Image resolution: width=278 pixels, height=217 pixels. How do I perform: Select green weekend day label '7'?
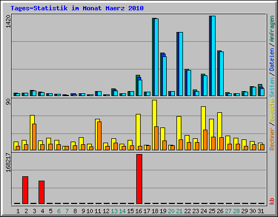pos(67,211)
